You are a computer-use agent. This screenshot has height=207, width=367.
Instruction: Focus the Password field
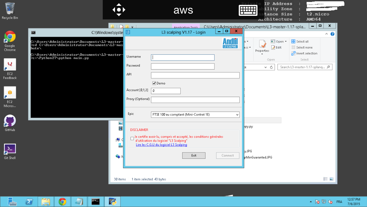183,66
